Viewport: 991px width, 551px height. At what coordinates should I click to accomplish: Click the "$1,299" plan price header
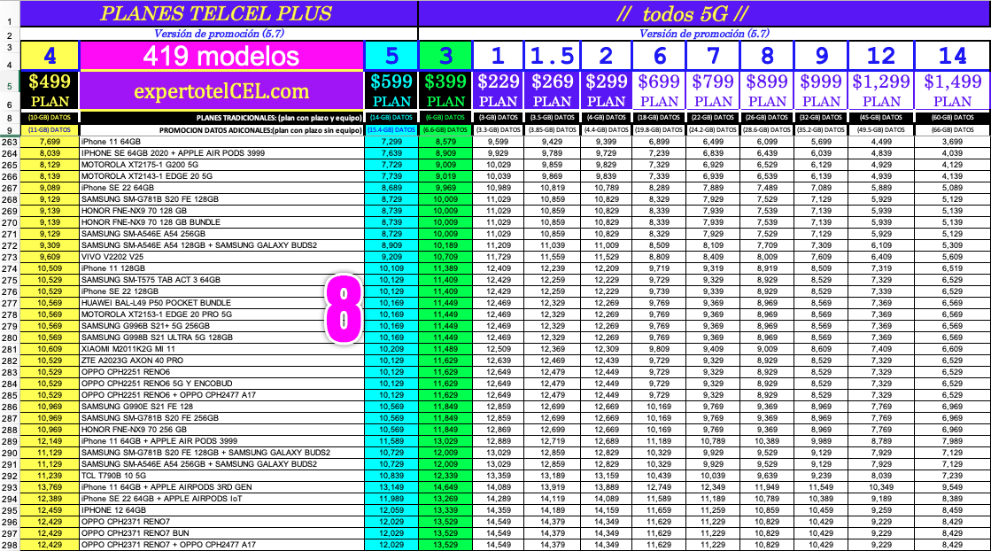tap(881, 81)
